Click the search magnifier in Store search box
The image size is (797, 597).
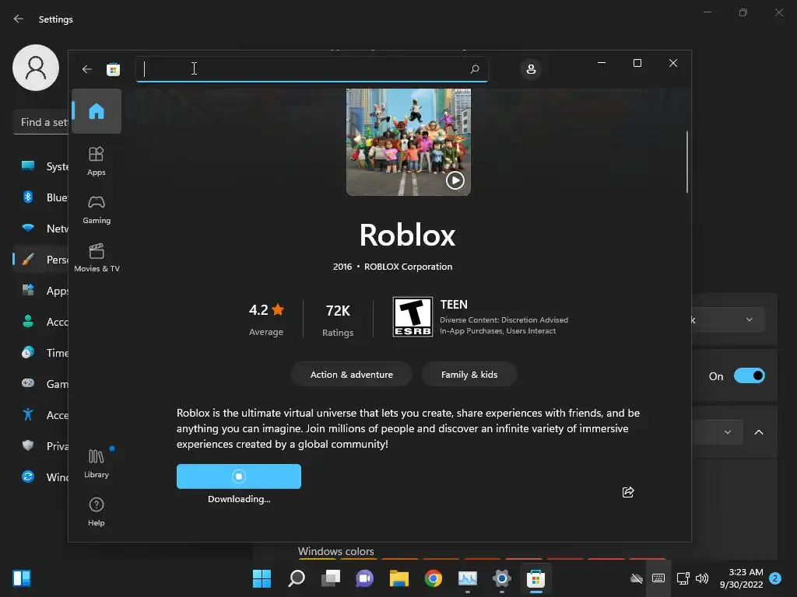point(475,68)
